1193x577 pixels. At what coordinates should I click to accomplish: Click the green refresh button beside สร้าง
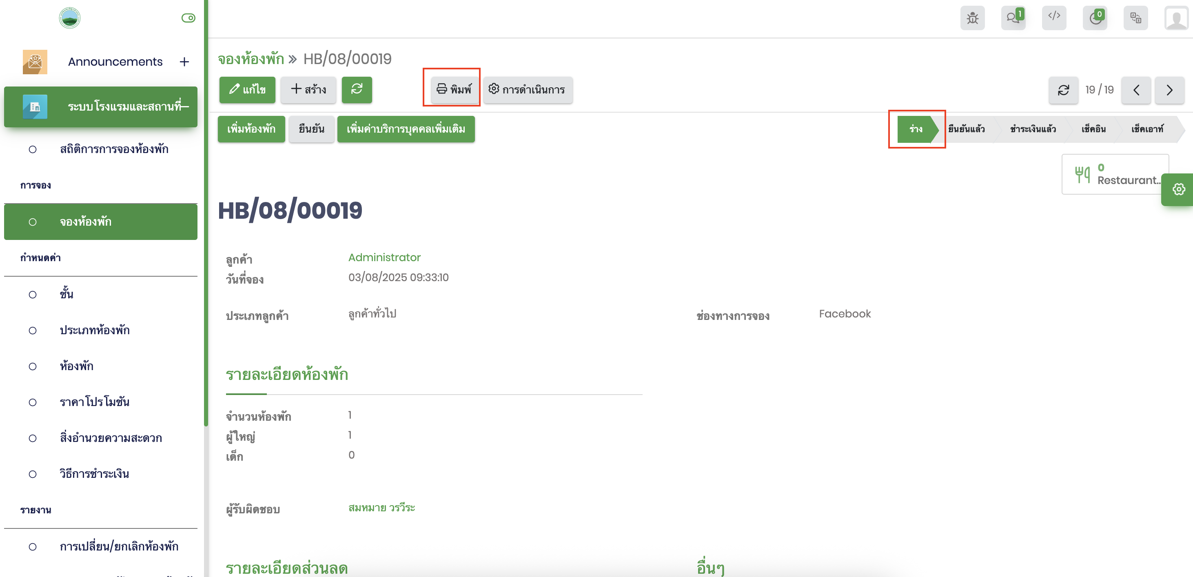pyautogui.click(x=357, y=89)
